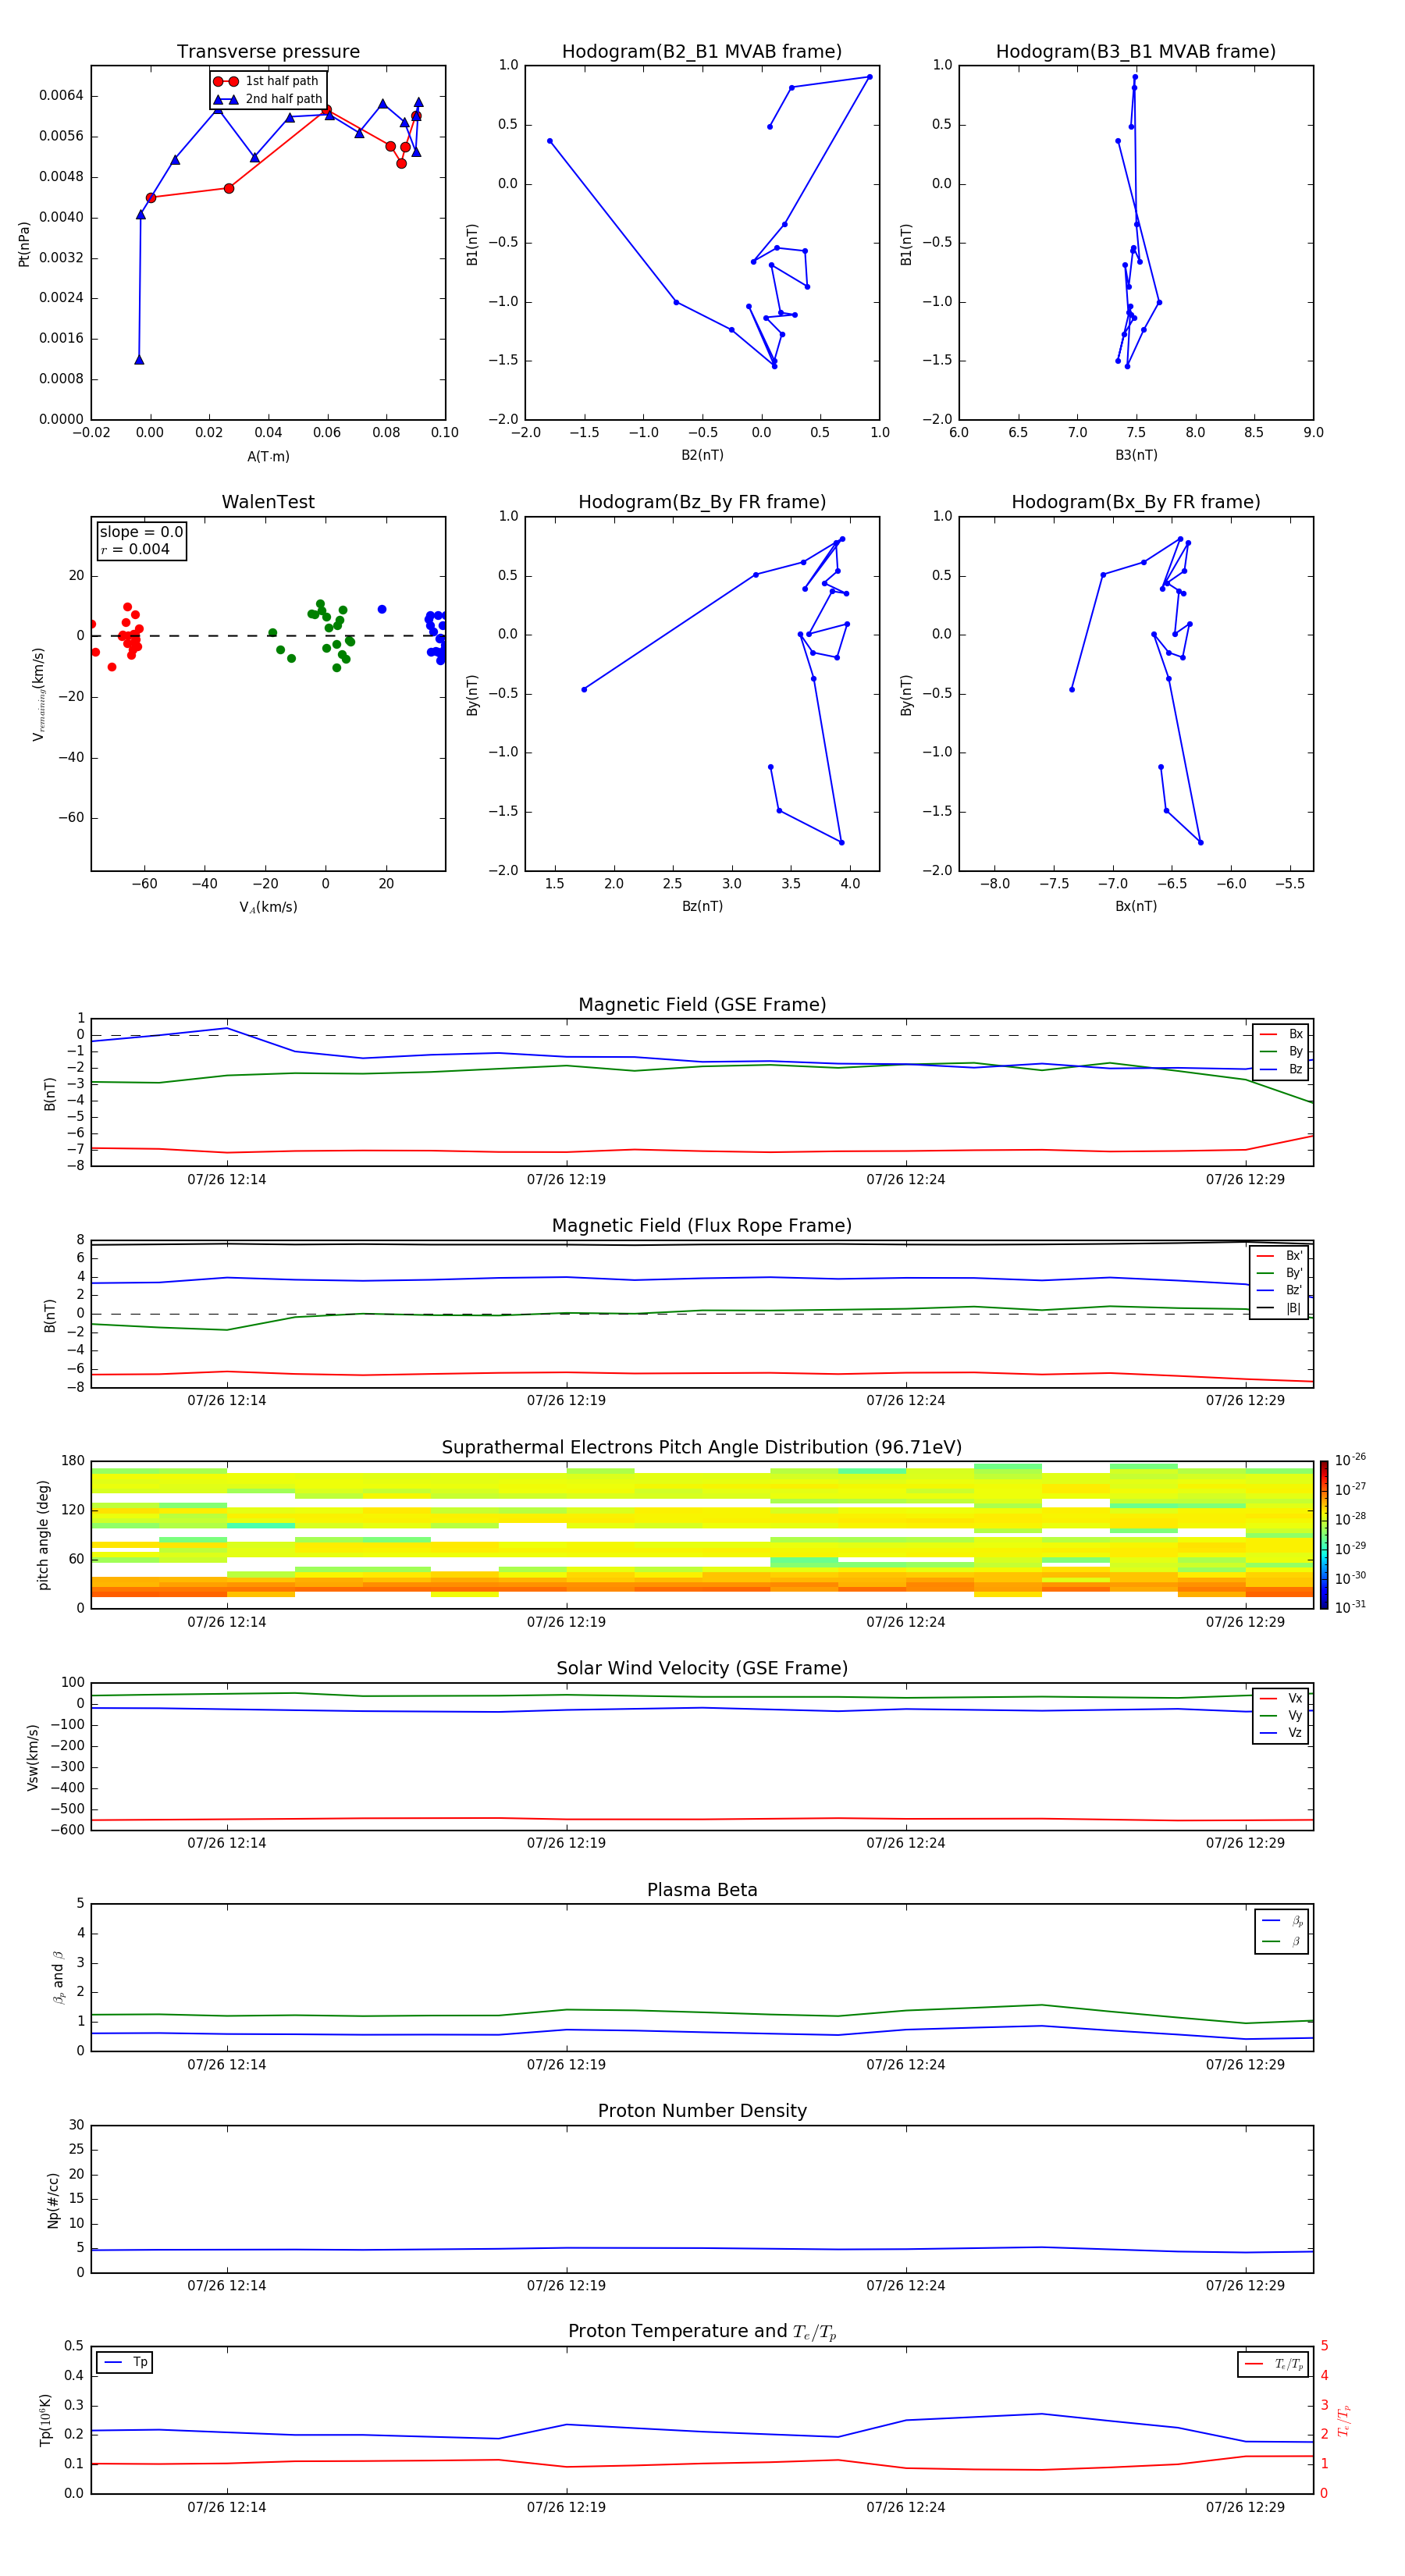Click the 'Vsw(km/s)' axis label
This screenshot has width=1405, height=2576.
[32, 1757]
